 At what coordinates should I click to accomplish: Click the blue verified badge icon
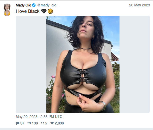34,5
